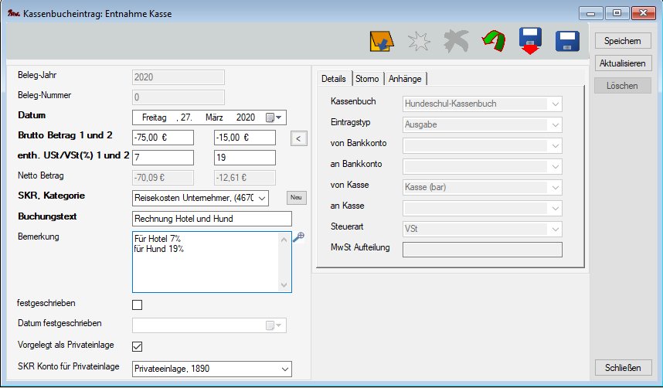
Task: Switch to the Storno tab
Action: 367,79
